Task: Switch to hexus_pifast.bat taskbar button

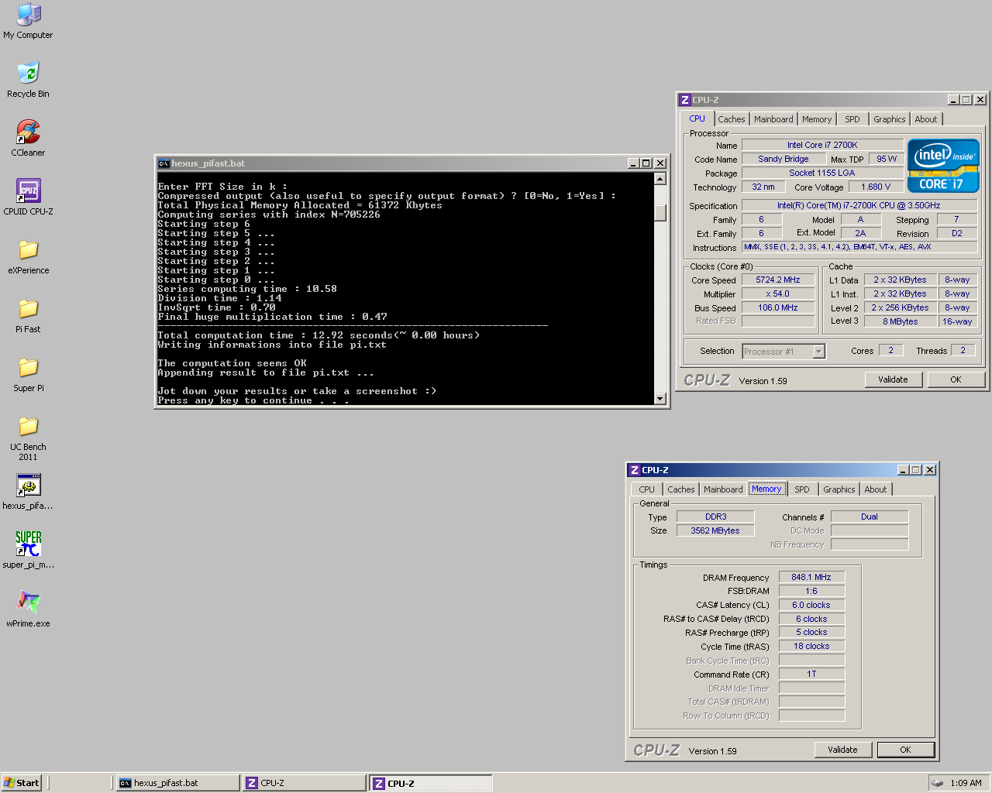Action: 177,783
